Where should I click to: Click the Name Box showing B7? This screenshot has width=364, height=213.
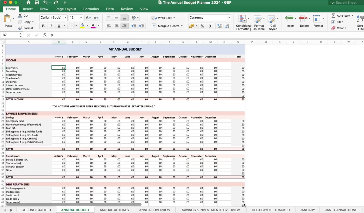coord(11,35)
